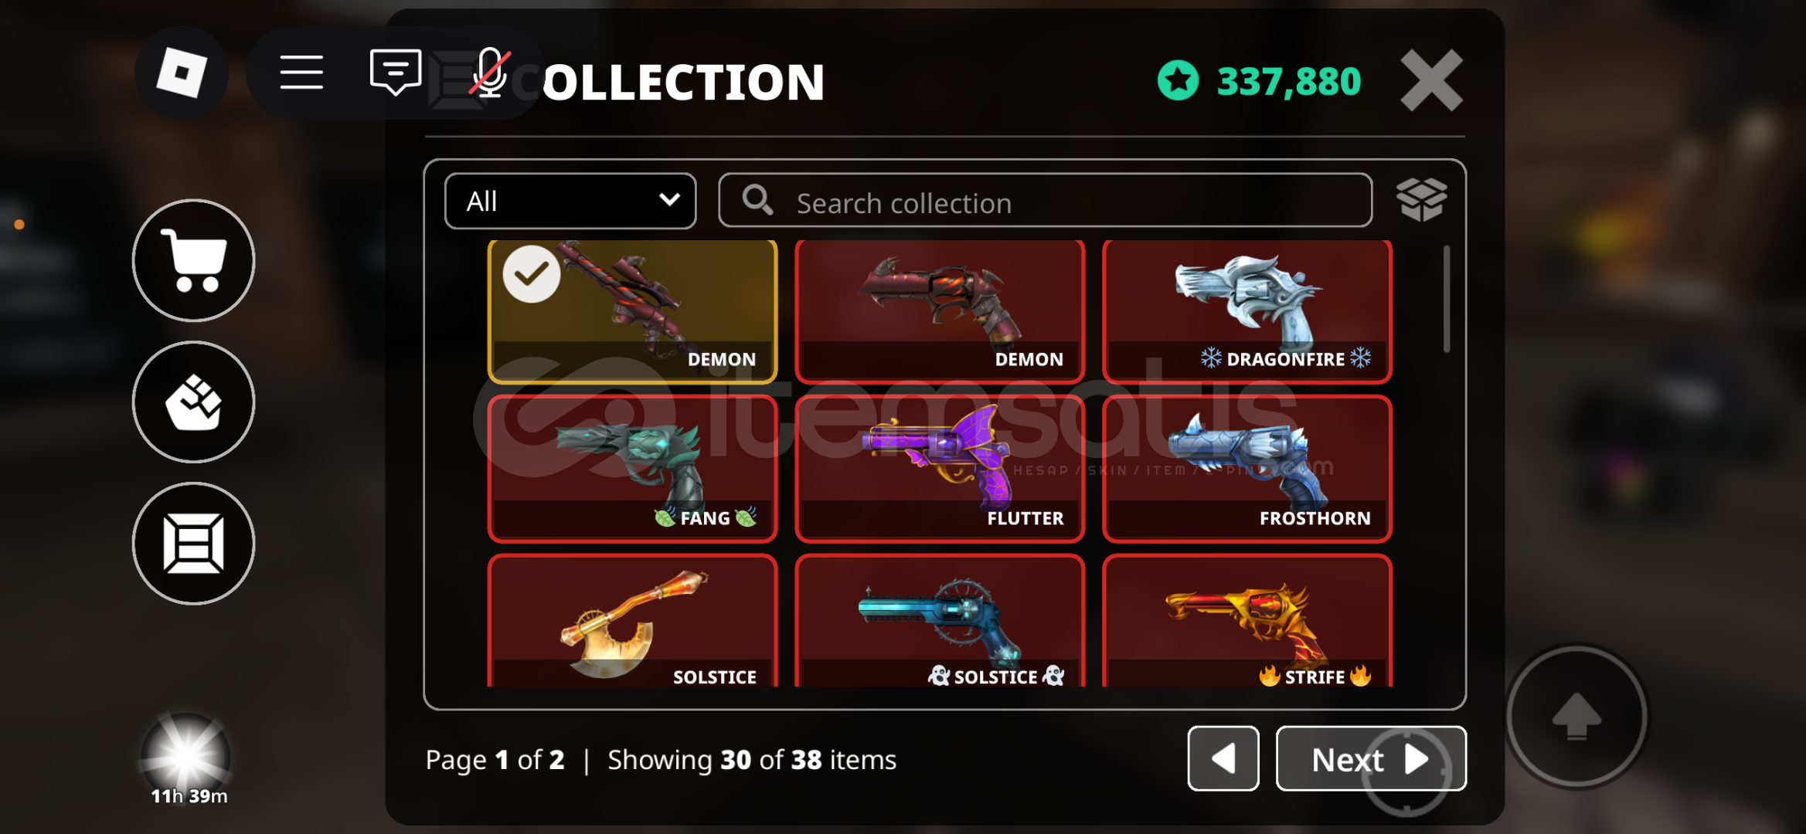The height and width of the screenshot is (834, 1806).
Task: Click the dropdown chevron arrow
Action: (x=669, y=200)
